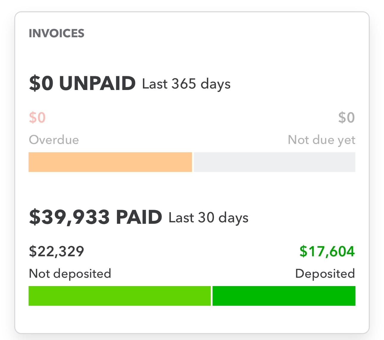384x340 pixels.
Task: Click the word UNPAID in the heading
Action: tap(97, 83)
